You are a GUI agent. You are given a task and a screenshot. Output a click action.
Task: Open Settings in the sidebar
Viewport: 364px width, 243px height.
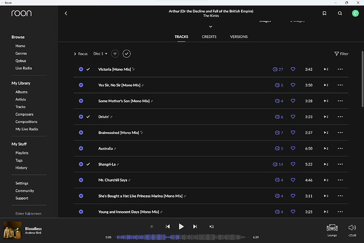click(22, 183)
